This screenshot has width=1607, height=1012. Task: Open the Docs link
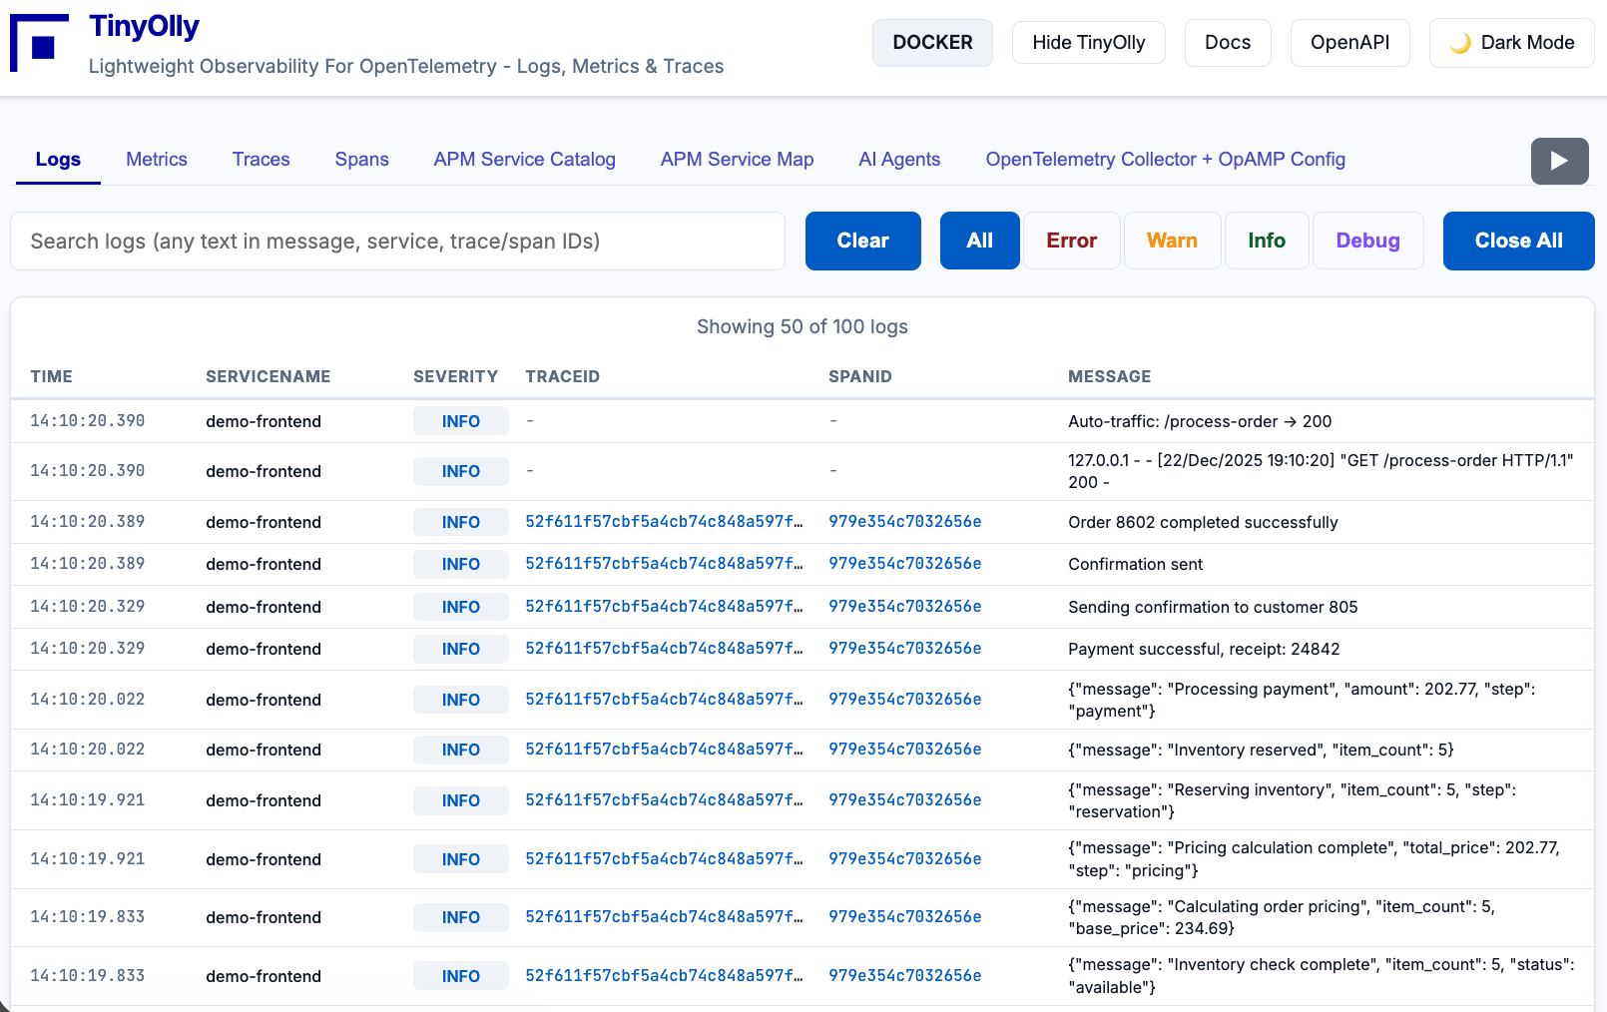1227,43
